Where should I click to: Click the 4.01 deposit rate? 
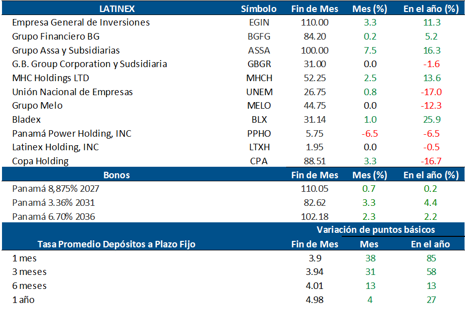(x=315, y=286)
